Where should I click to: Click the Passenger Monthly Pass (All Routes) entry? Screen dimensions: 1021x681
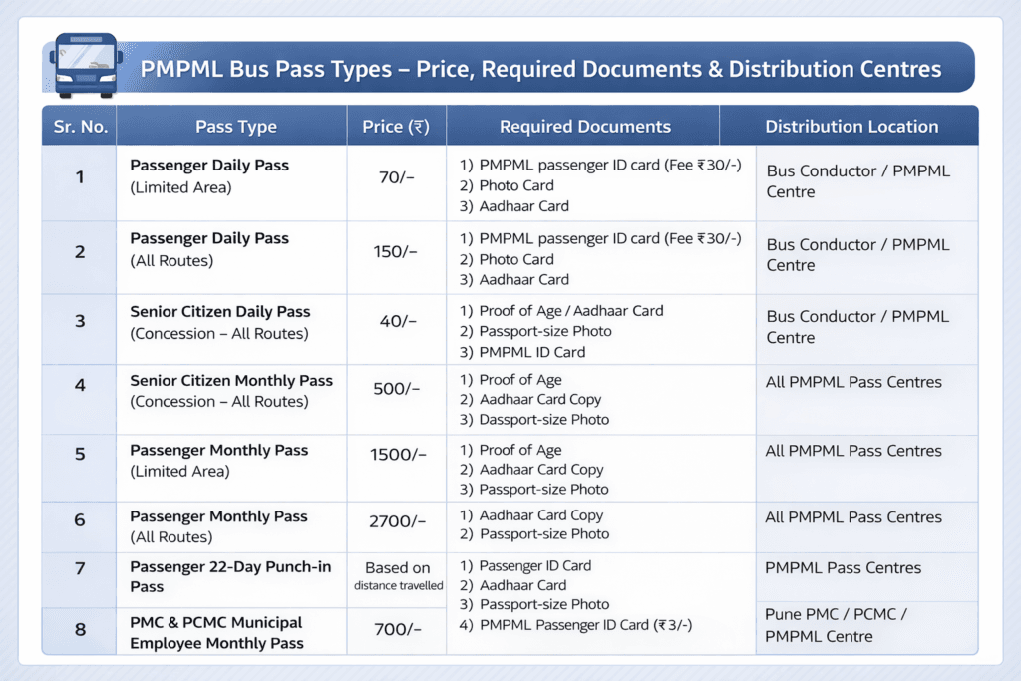click(209, 525)
